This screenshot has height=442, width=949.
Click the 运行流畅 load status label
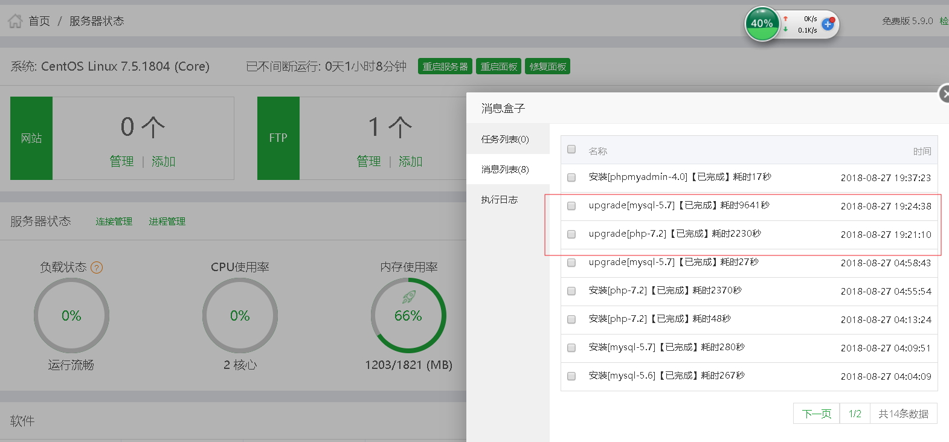click(x=71, y=365)
